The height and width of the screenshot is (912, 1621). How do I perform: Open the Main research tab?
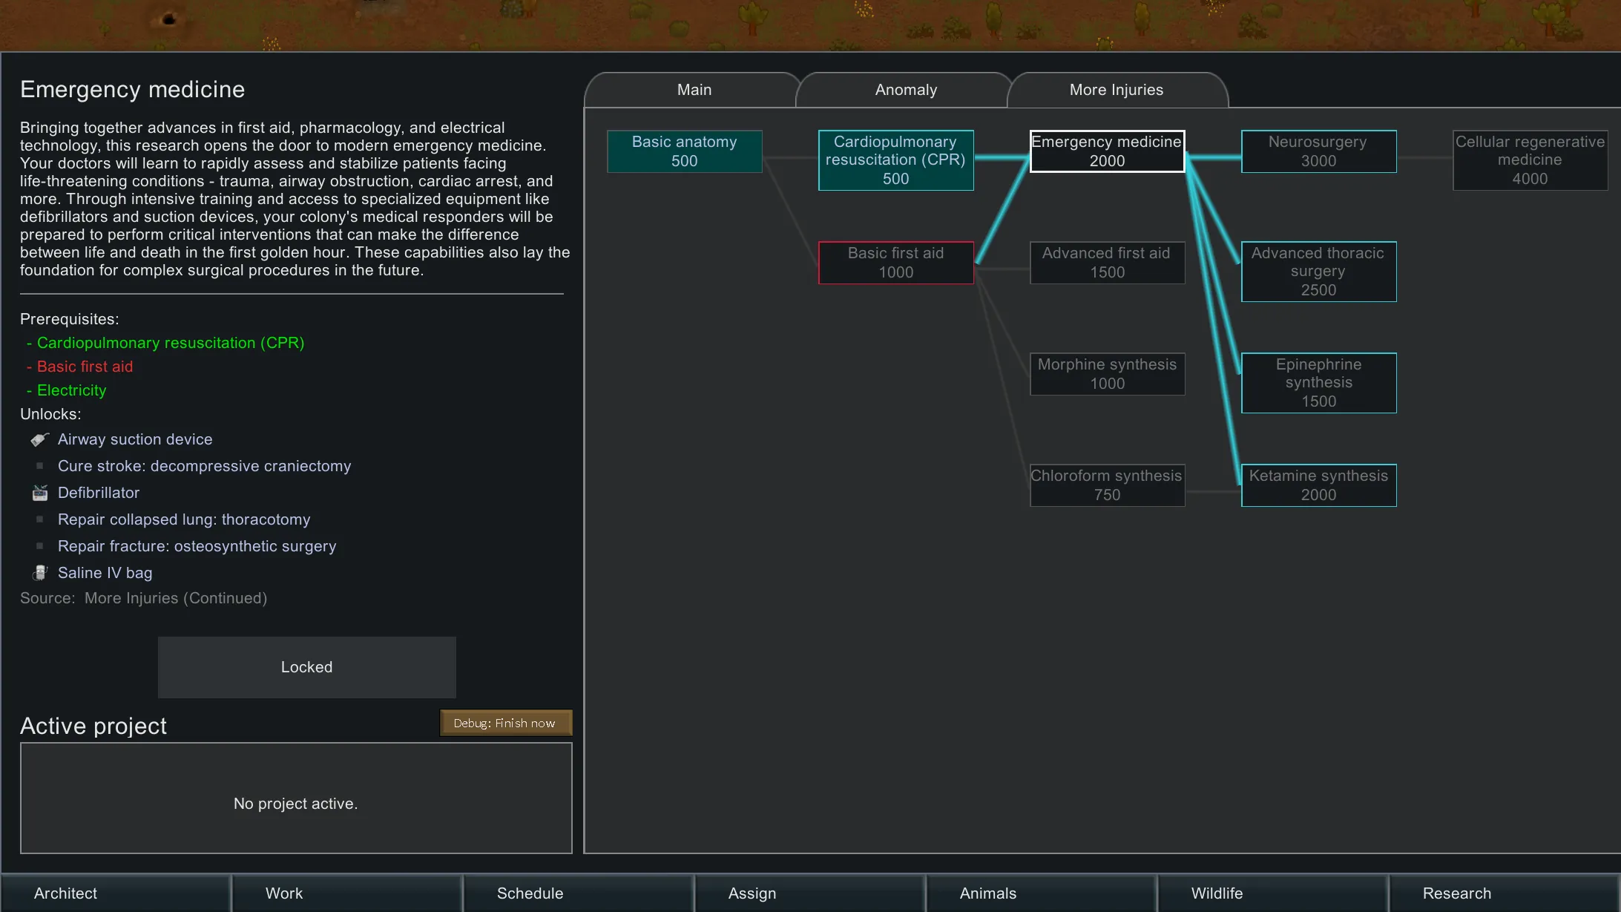click(694, 90)
